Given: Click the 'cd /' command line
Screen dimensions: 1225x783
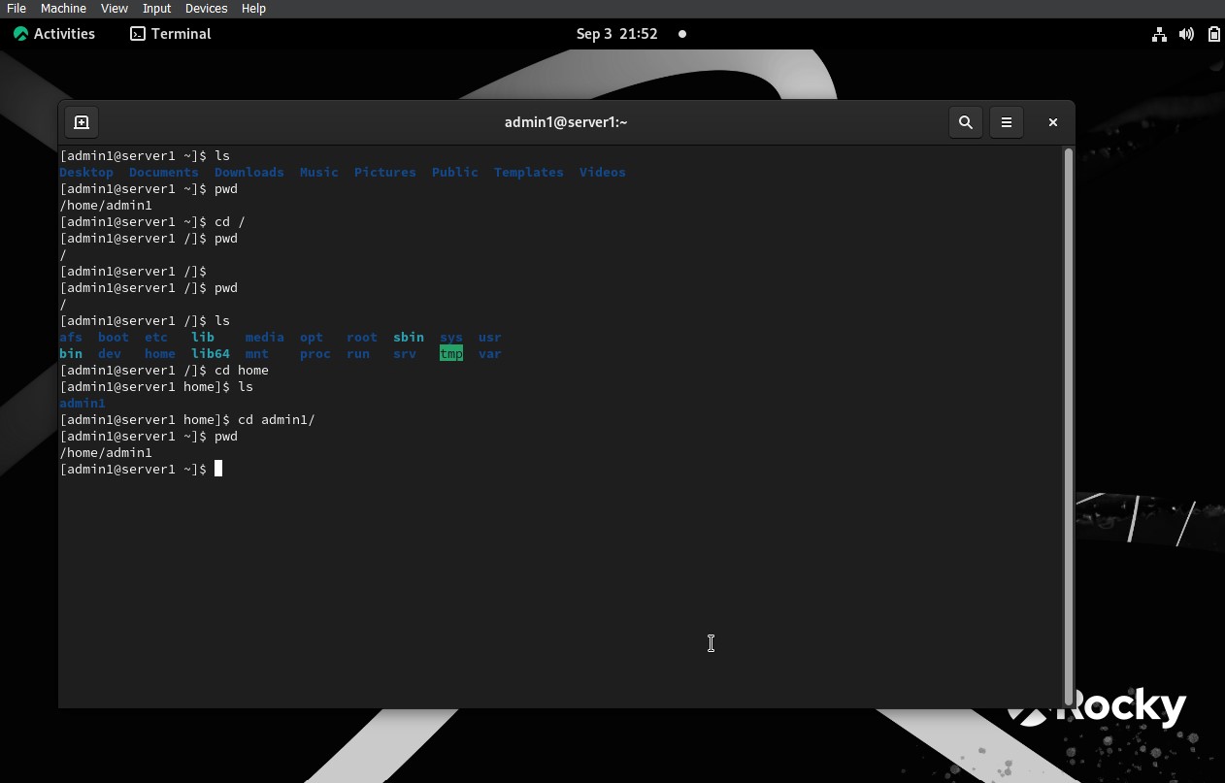Looking at the screenshot, I should click(x=152, y=222).
